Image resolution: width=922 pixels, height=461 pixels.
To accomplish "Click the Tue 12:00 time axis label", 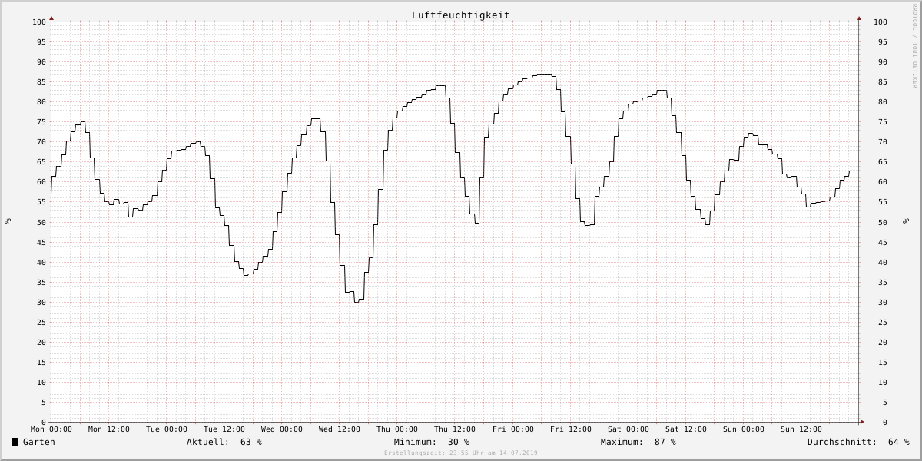I will (x=224, y=429).
